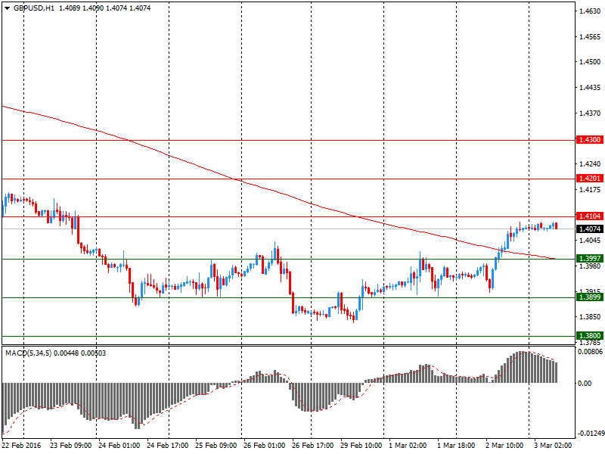Select the MACD(5,34,5) indicator label

(x=28, y=353)
